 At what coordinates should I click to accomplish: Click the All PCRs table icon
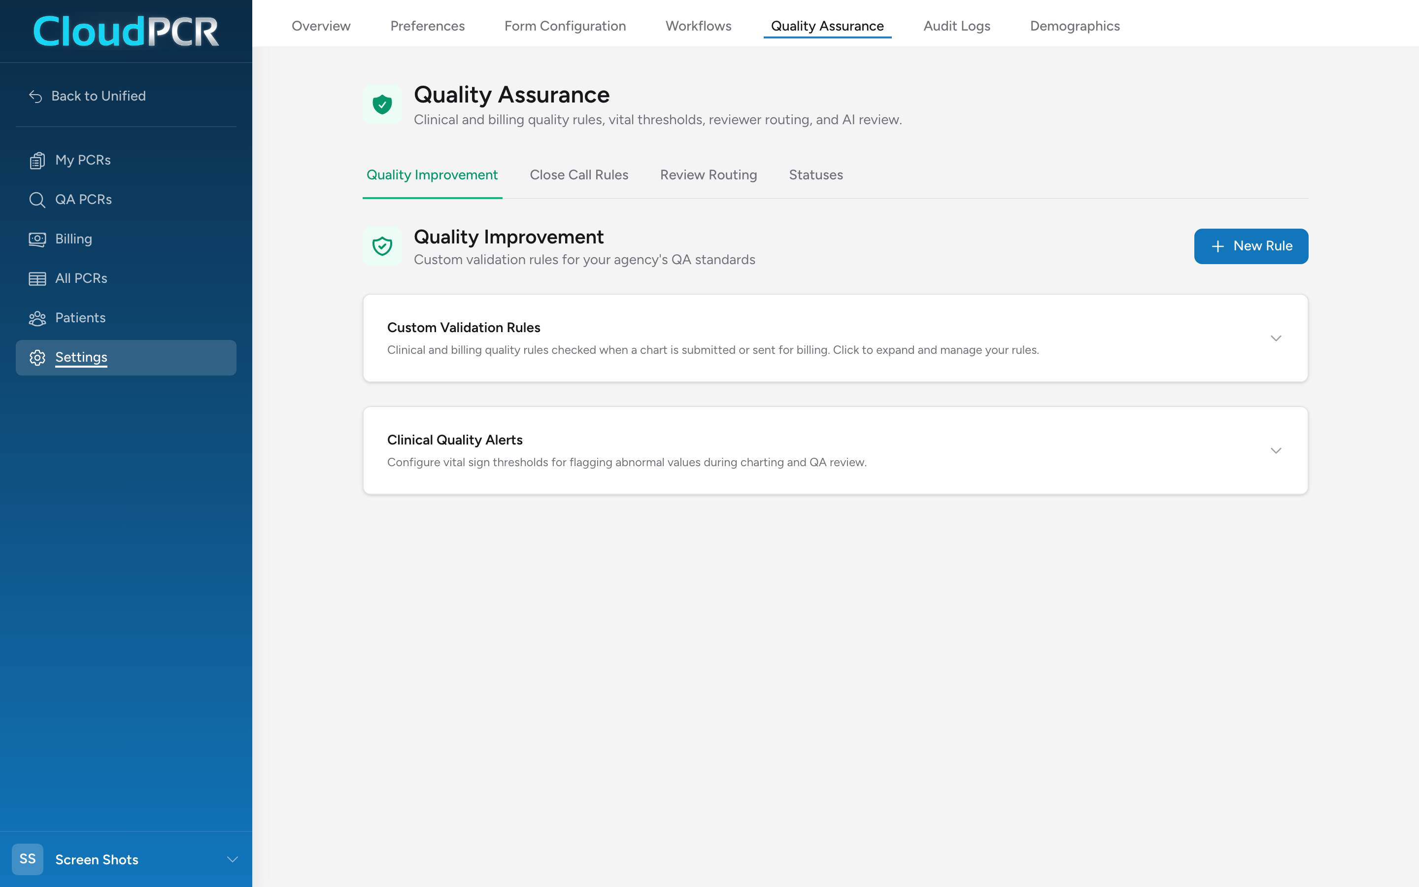[37, 278]
